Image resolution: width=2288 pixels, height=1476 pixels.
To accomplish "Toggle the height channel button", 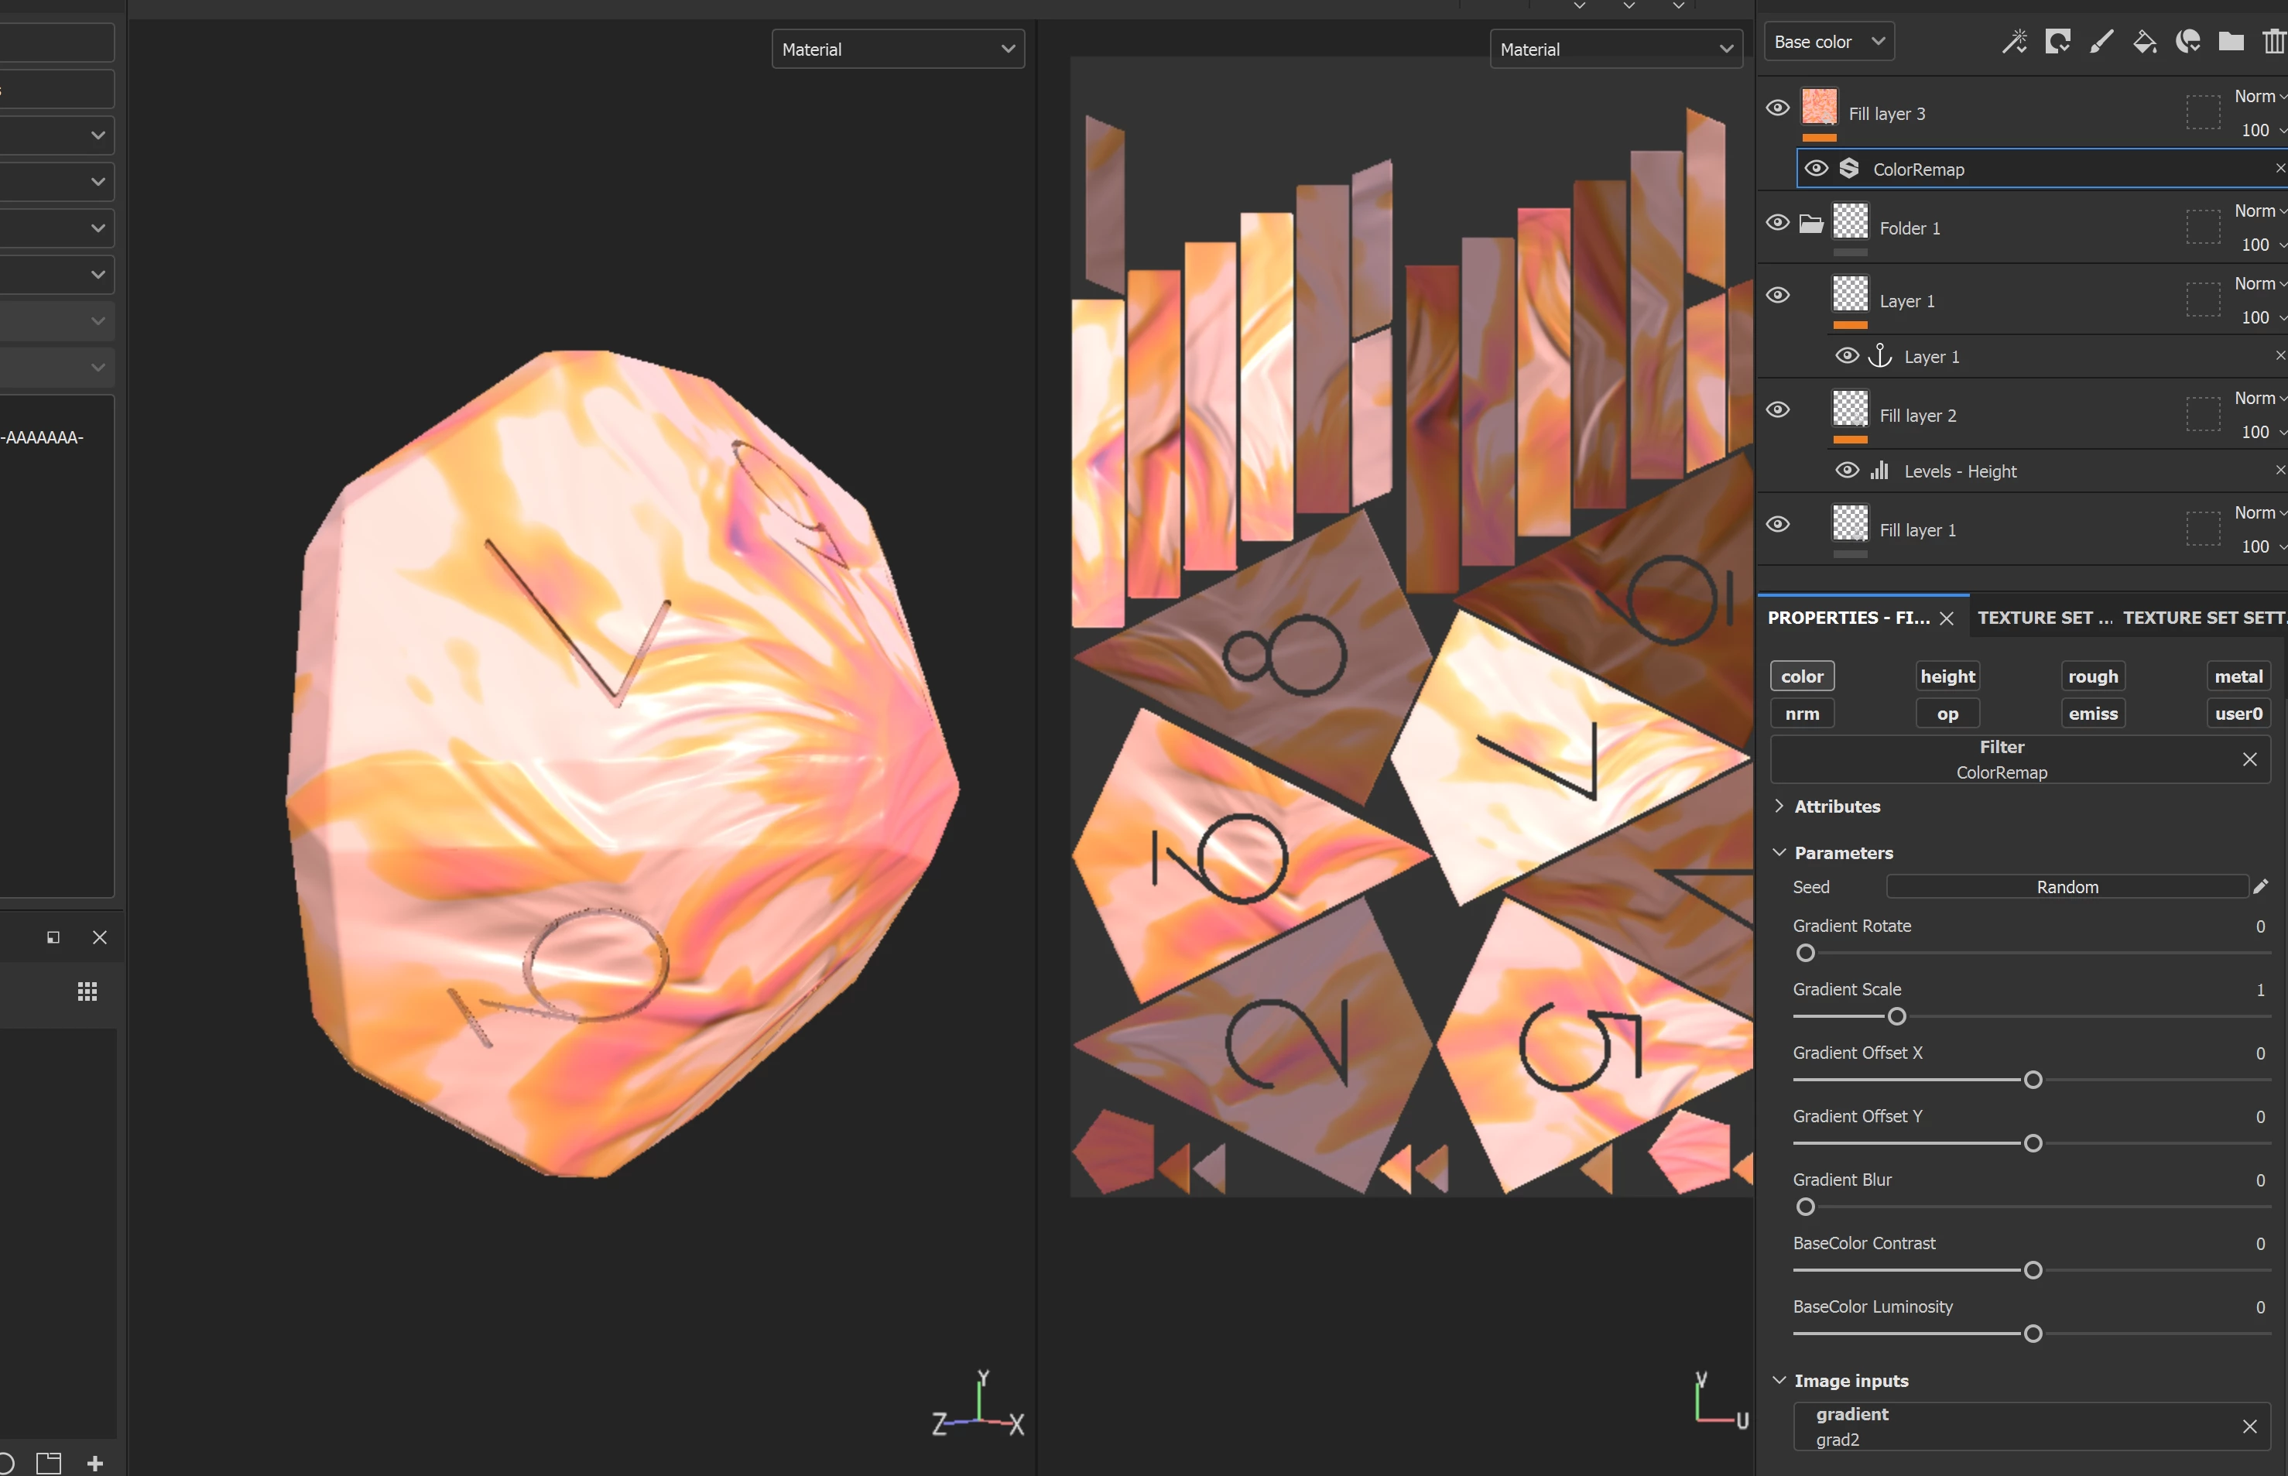I will pyautogui.click(x=1947, y=676).
